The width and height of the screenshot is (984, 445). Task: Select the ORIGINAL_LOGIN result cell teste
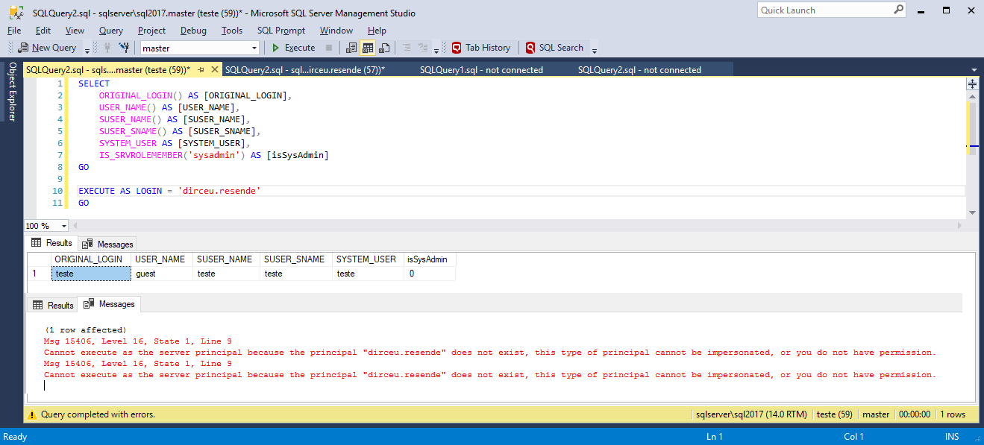90,273
